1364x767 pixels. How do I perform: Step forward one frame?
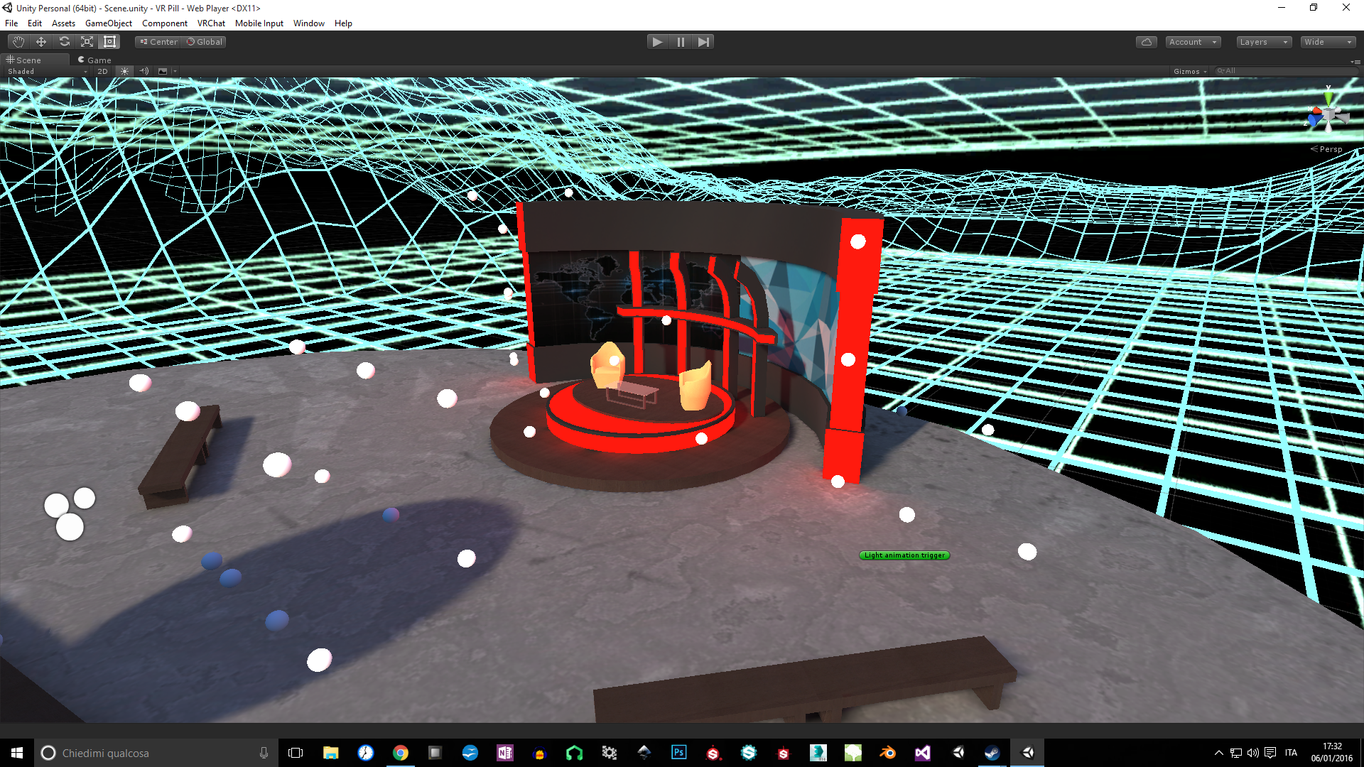[x=703, y=42]
